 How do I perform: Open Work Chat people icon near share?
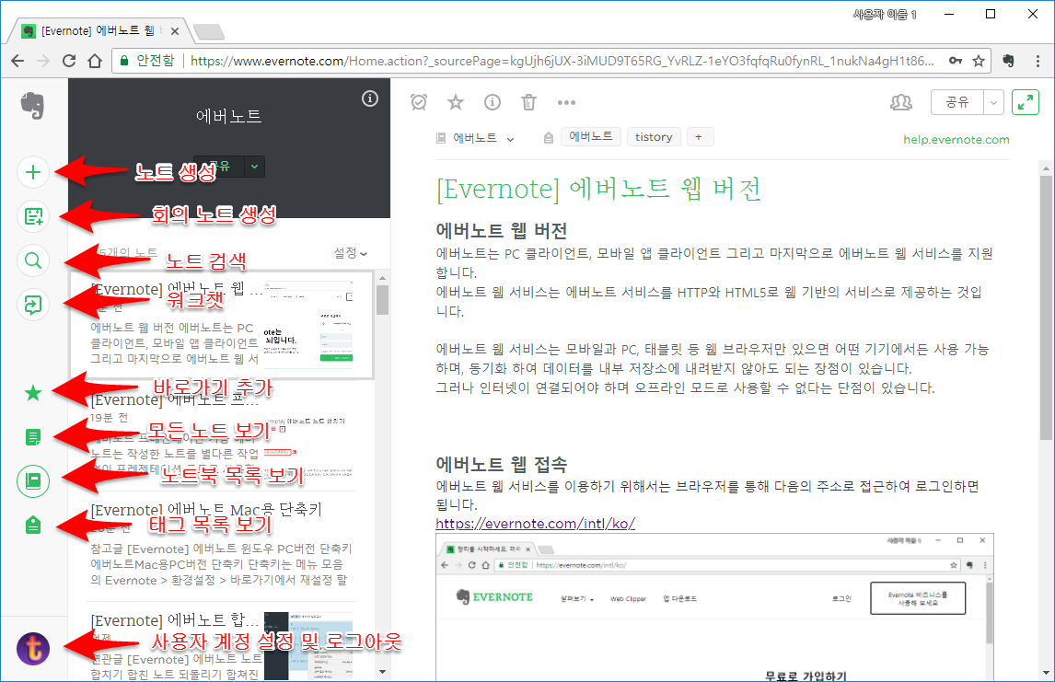click(901, 102)
